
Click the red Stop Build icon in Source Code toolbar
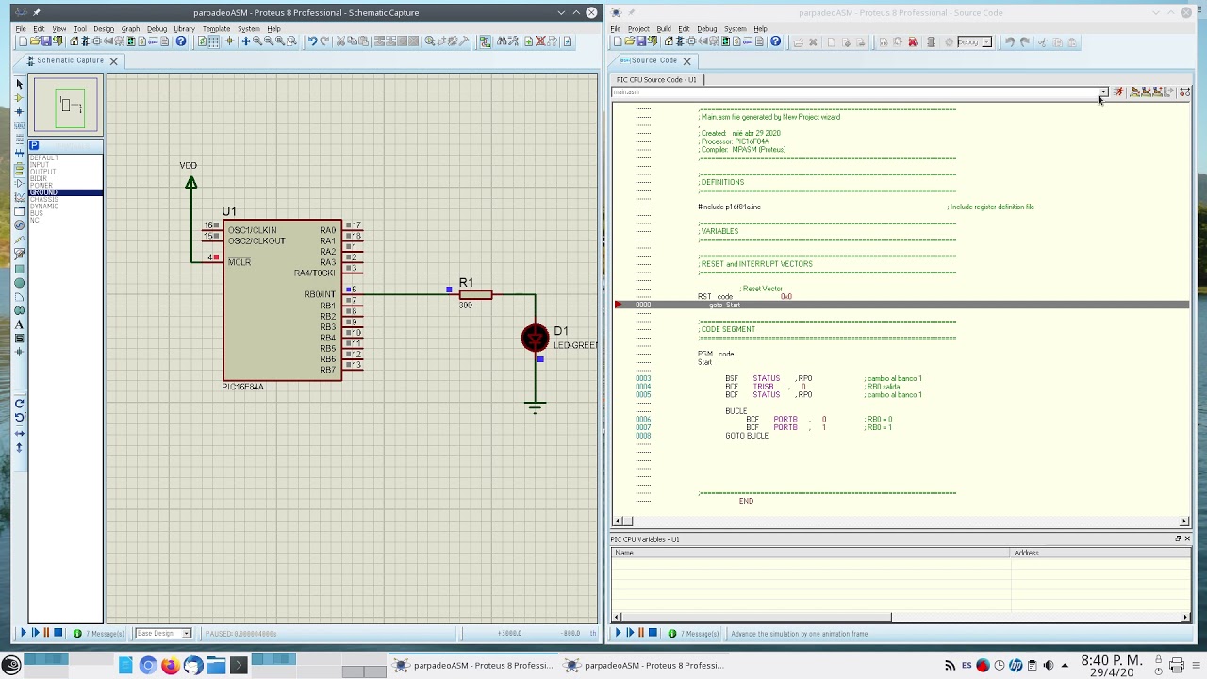913,41
